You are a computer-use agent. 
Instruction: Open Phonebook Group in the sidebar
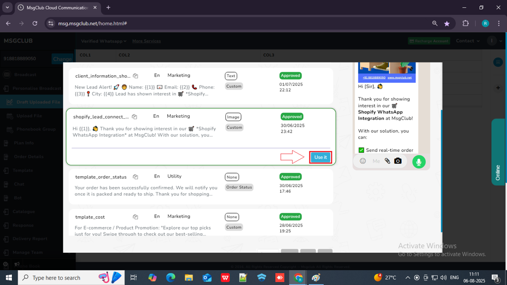pos(36,129)
